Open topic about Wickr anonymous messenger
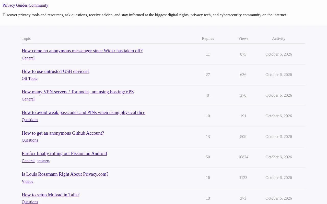This screenshot has height=204, width=327. (x=82, y=51)
